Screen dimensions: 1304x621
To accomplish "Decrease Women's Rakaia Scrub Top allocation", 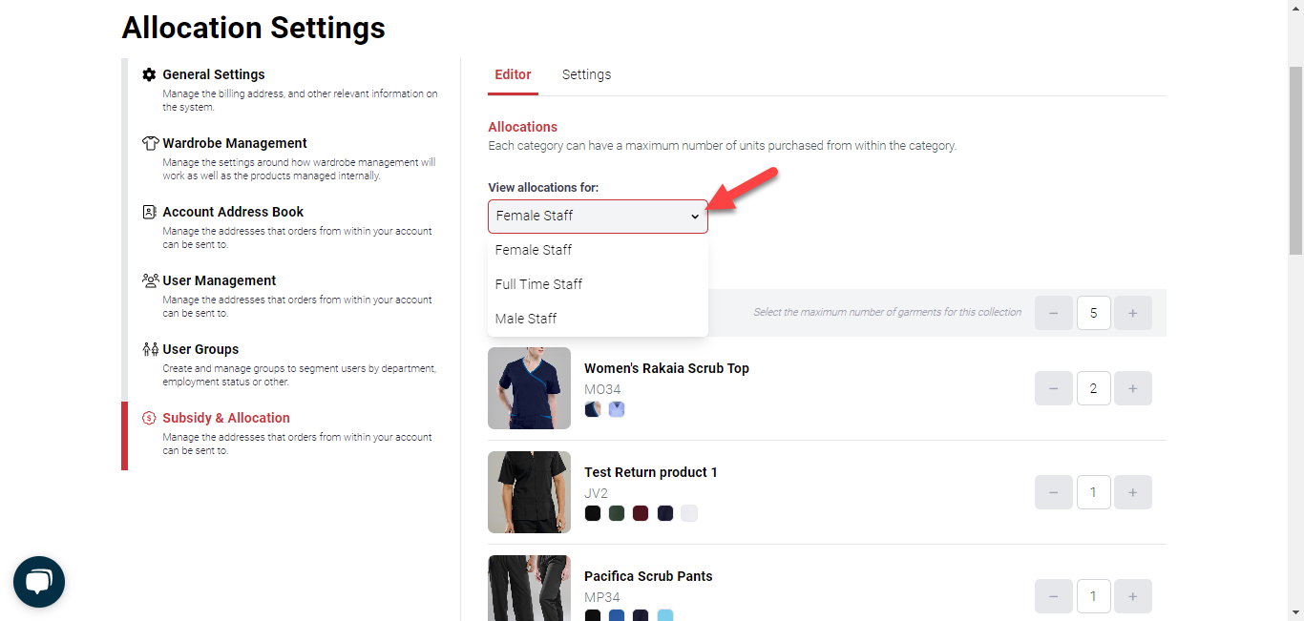I will [1054, 388].
